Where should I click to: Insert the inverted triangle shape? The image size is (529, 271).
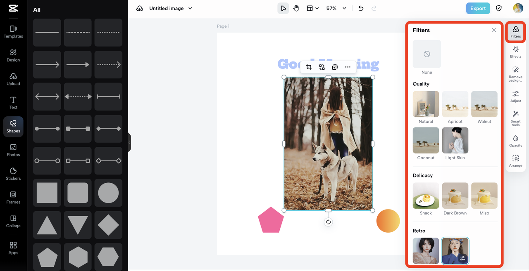coord(78,225)
